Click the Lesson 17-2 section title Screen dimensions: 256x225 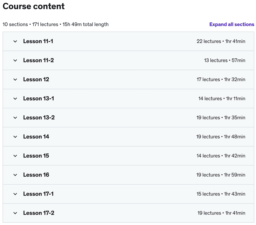click(39, 213)
